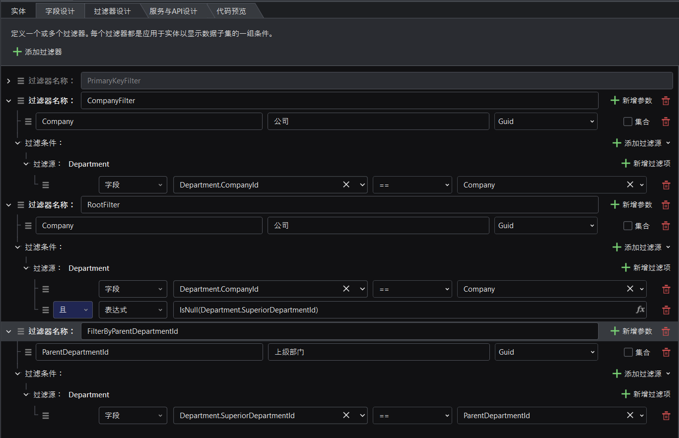Grab drag handle of RootFilter row

pyautogui.click(x=20, y=205)
